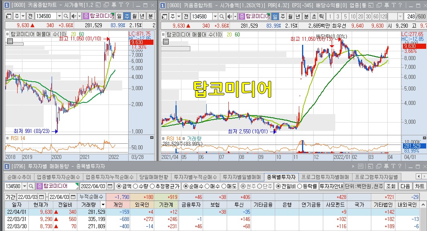Click the 조회 search button
Viewport: 427px width, 231px height.
coord(391,186)
